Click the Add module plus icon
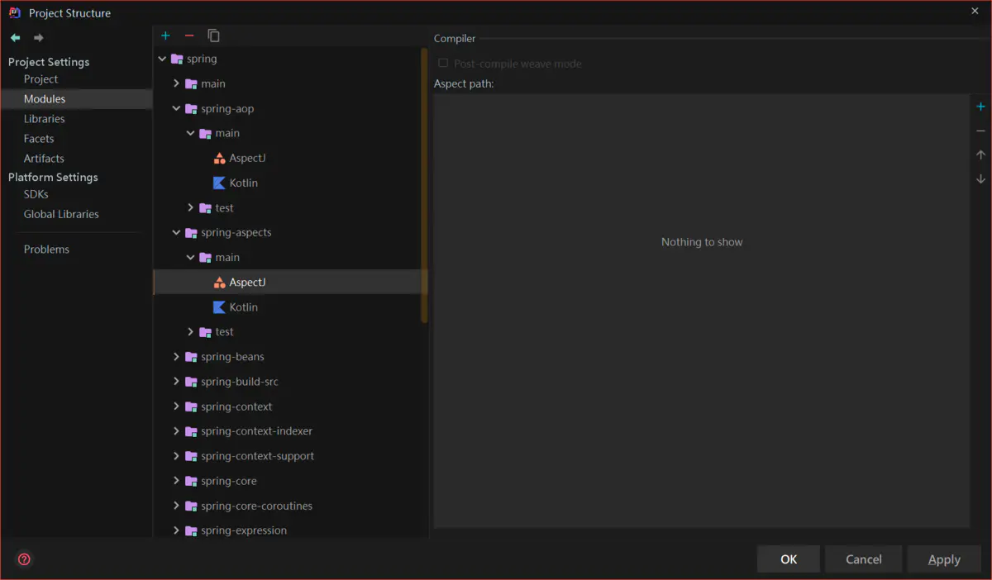This screenshot has height=580, width=992. point(165,36)
